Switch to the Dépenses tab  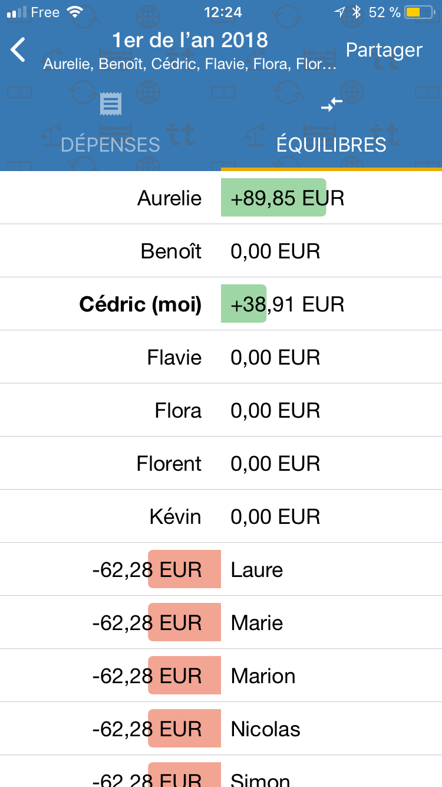[110, 144]
